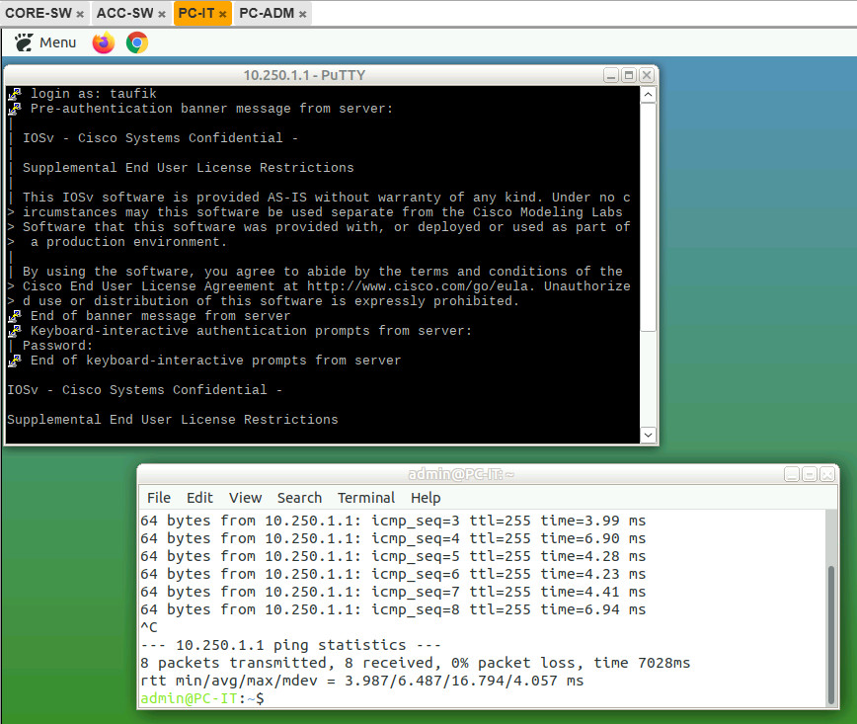857x724 pixels.
Task: Maximize the admin@PC-IT terminal window
Action: [810, 474]
